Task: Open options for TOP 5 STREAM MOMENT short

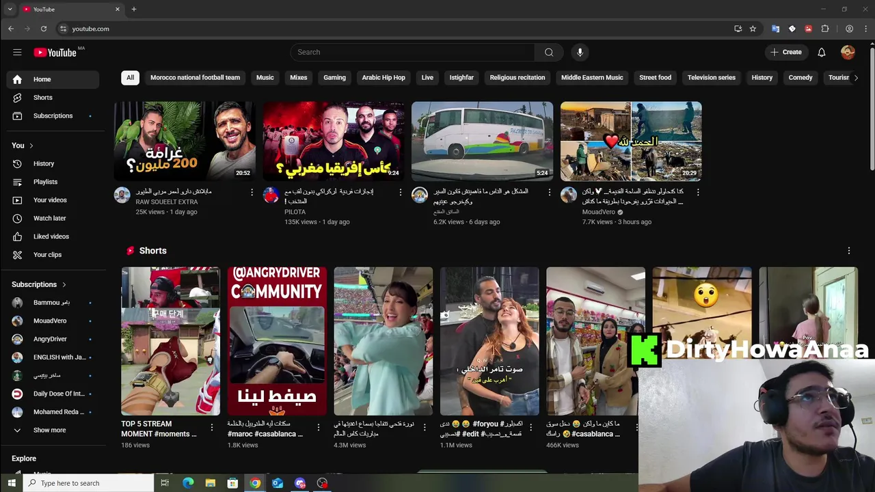Action: point(212,427)
